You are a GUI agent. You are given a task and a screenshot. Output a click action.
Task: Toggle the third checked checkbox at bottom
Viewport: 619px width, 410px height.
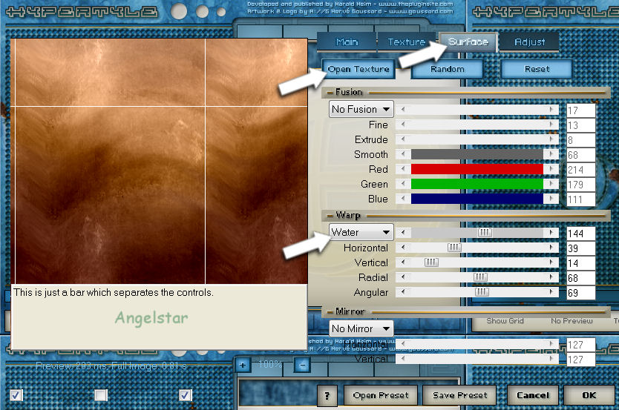click(186, 394)
